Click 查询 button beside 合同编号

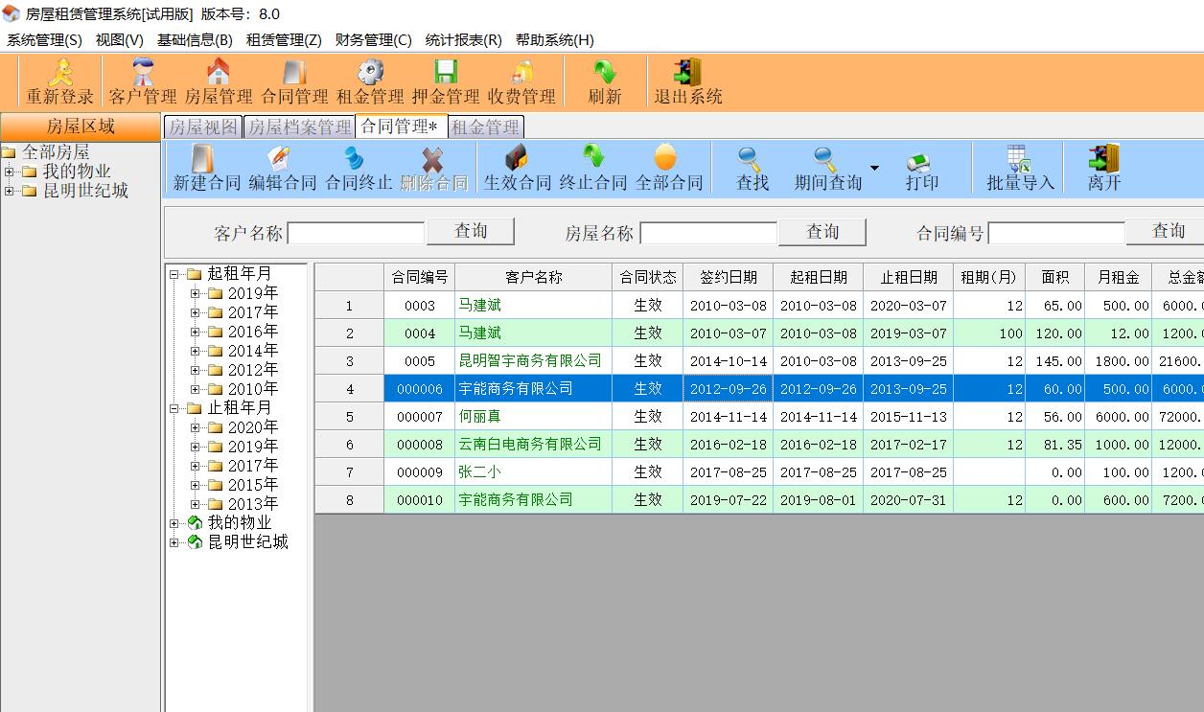(x=1165, y=231)
